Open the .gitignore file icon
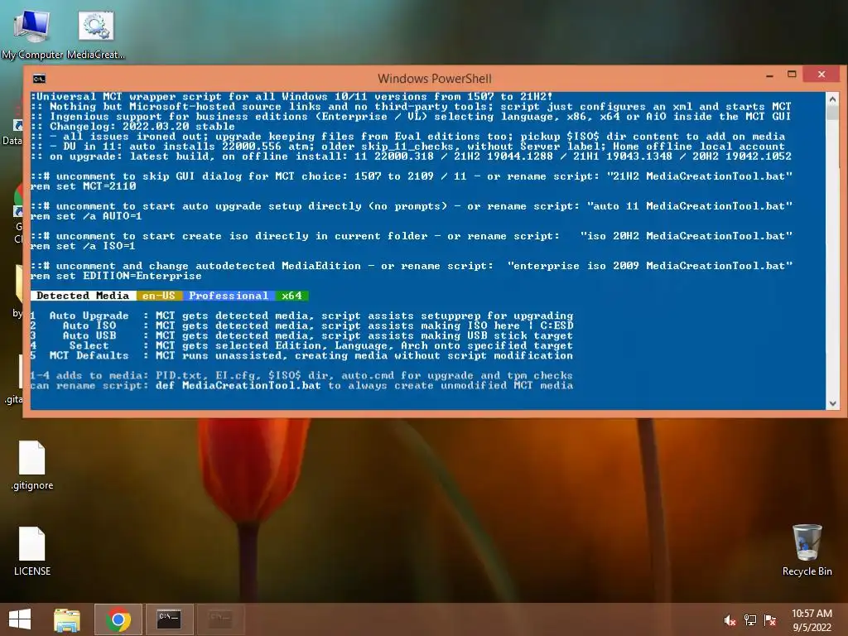Viewport: 848px width, 636px height. point(32,465)
